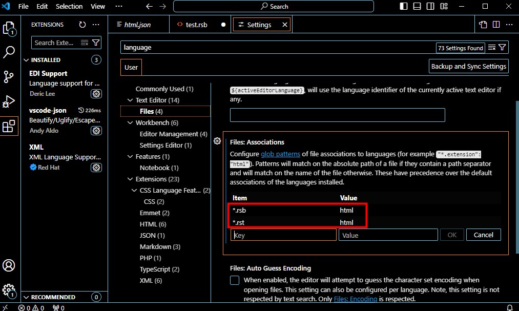Go back with the left arrow
Viewport: 519px width, 311px height.
149,6
